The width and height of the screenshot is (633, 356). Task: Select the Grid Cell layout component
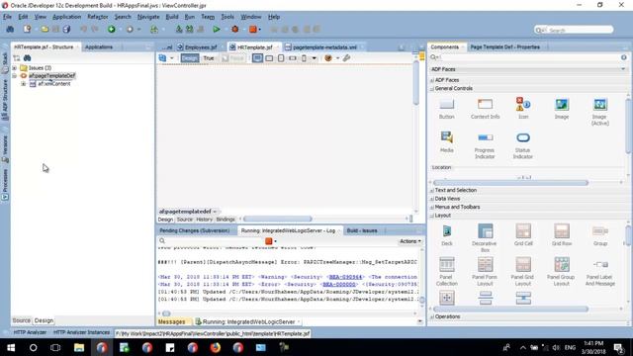pyautogui.click(x=523, y=231)
